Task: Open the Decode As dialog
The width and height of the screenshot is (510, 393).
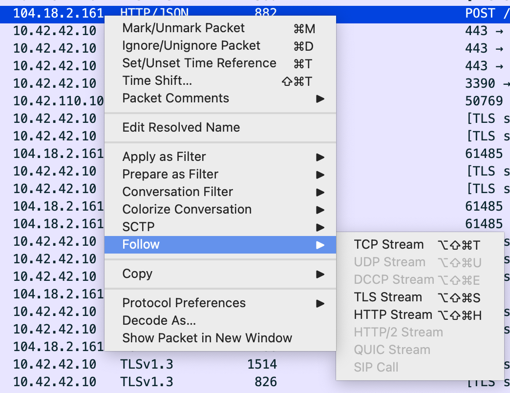Action: [x=159, y=321]
